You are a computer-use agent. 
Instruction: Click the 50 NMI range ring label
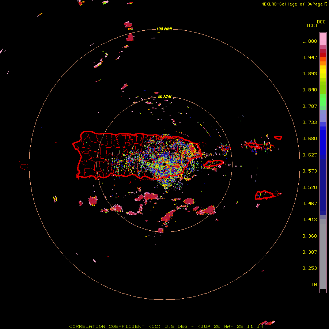tap(164, 97)
